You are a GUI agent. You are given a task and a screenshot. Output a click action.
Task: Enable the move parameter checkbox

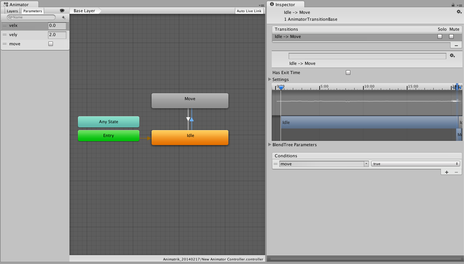pyautogui.click(x=50, y=44)
